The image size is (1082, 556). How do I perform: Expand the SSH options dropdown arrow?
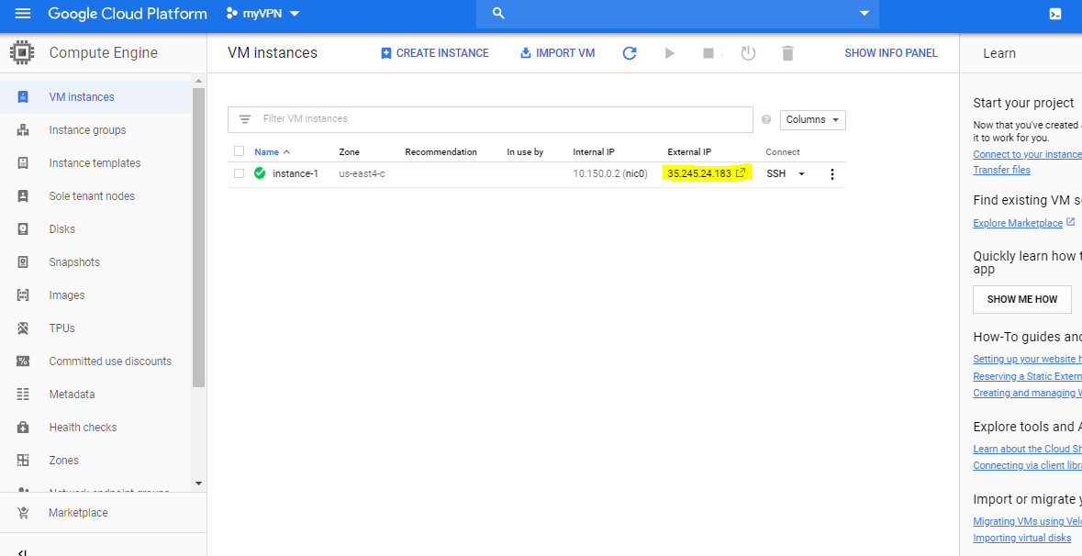click(x=801, y=173)
